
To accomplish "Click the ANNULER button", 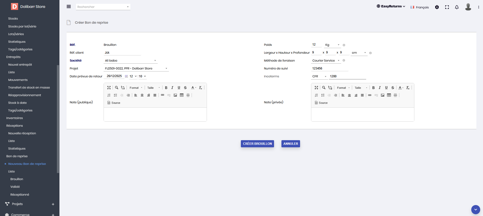I will 291,144.
